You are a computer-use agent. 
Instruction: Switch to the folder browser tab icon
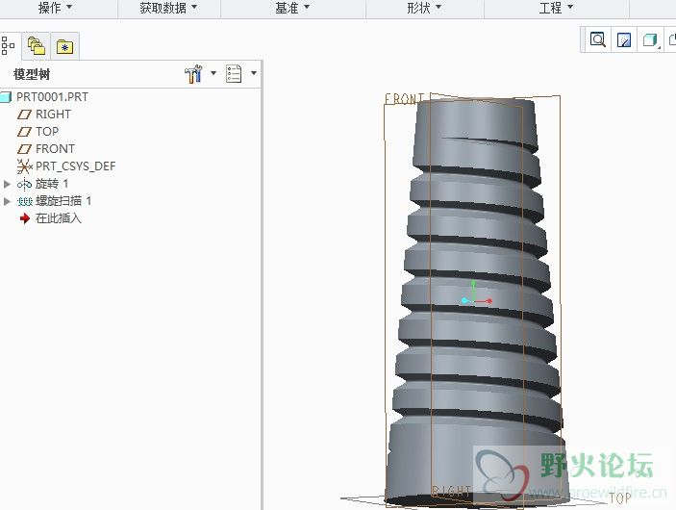[37, 46]
